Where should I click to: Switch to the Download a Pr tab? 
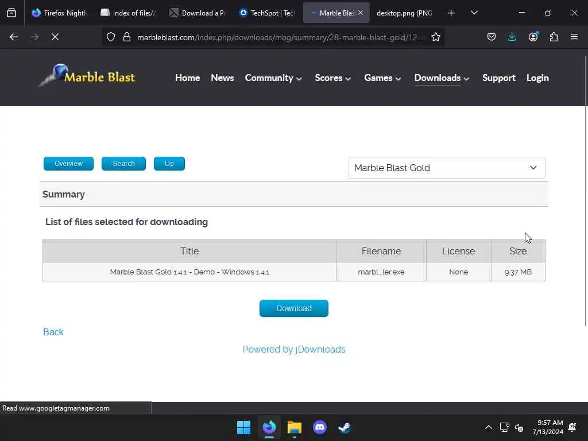click(x=198, y=13)
